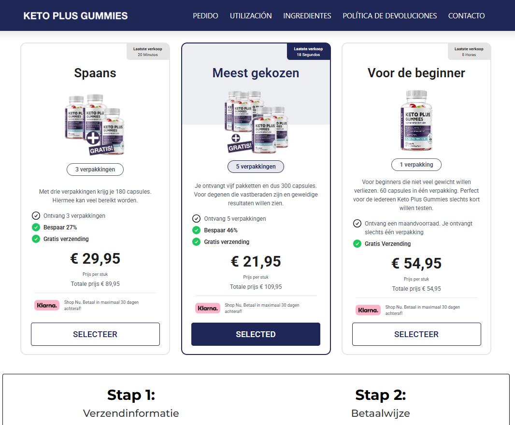
Task: Open the PEDIDO menu item
Action: pos(205,16)
